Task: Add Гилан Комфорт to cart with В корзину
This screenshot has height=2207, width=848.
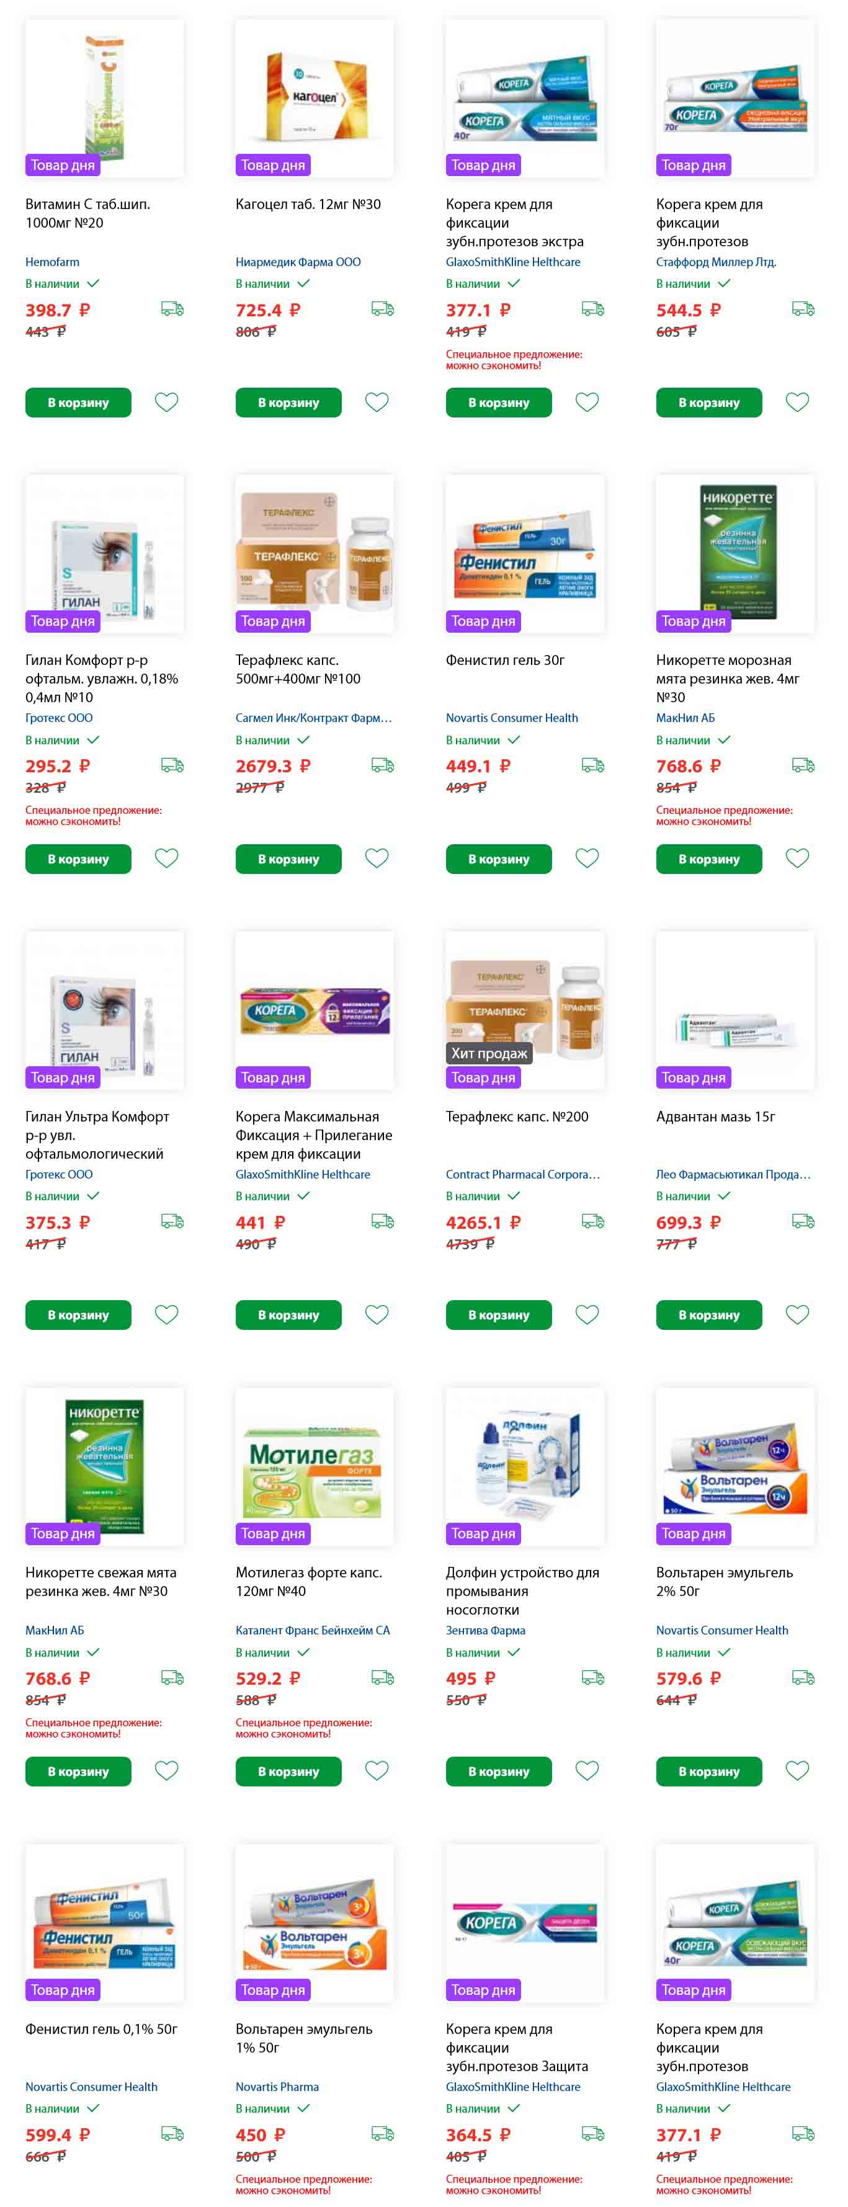Action: click(78, 858)
